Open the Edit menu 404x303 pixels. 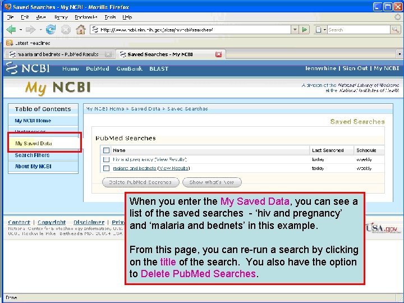coord(25,17)
